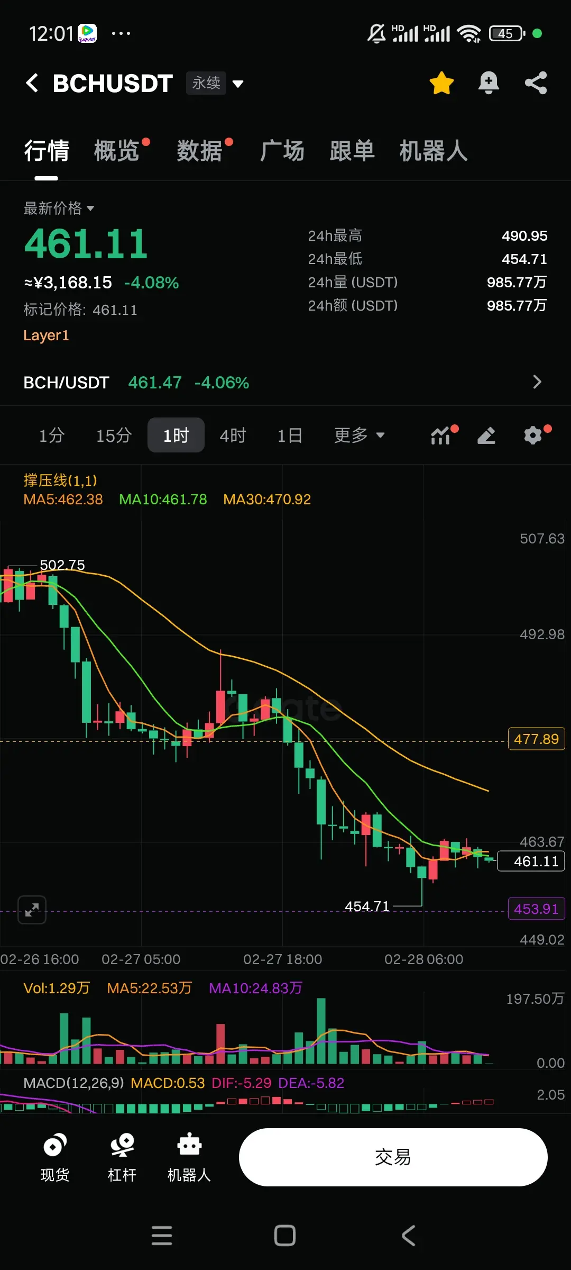Tap the ≈¥3,168.15 converted price
Viewport: 571px width, 1270px height.
tap(68, 283)
